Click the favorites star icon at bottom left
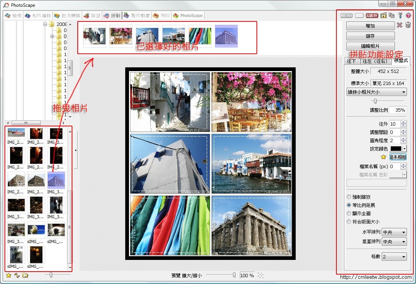416x284 pixels. 9,275
